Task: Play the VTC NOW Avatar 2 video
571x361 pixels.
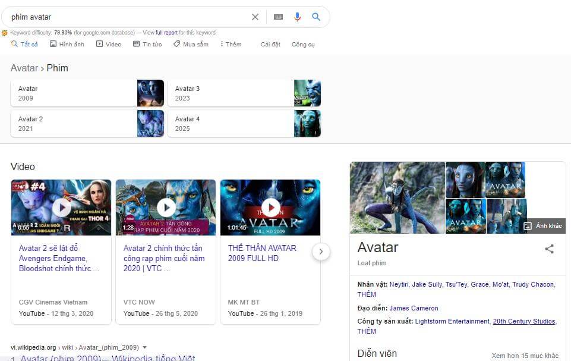Action: tap(166, 207)
